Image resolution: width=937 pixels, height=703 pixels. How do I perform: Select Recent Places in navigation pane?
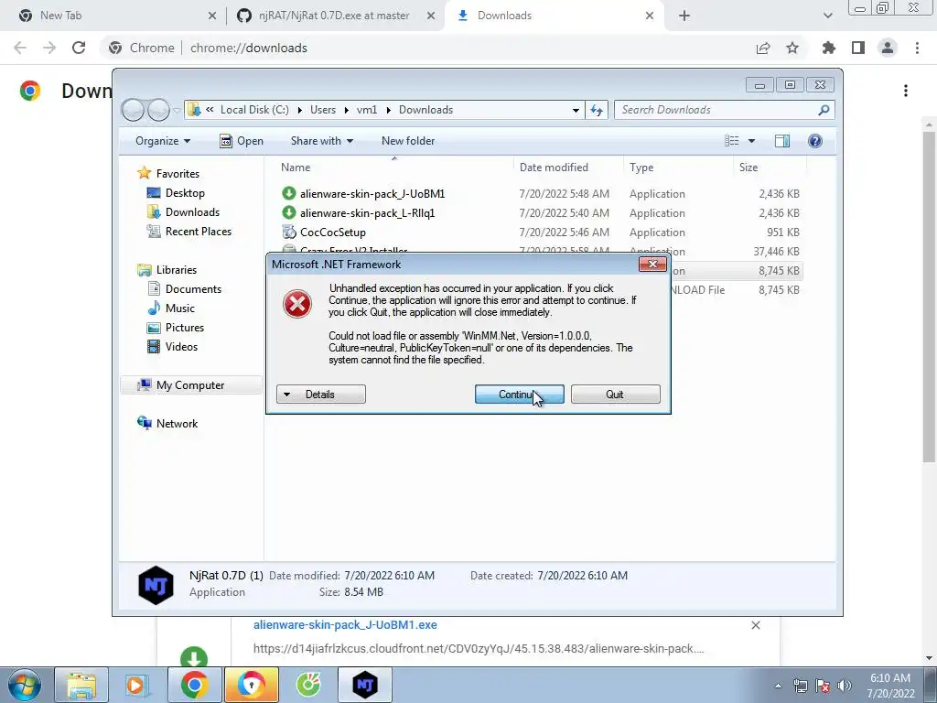tap(198, 232)
